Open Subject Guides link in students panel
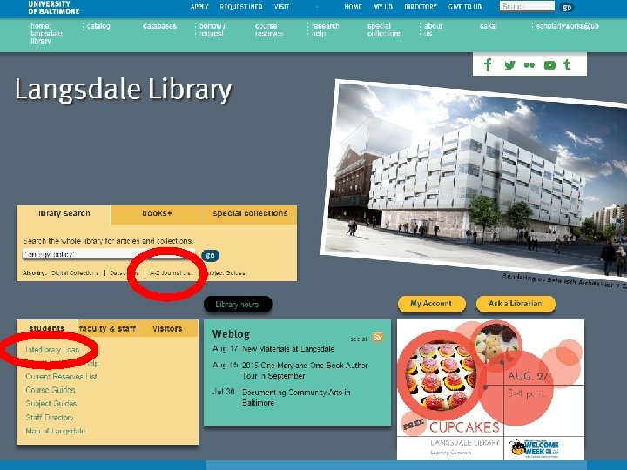The height and width of the screenshot is (470, 627). (x=51, y=403)
